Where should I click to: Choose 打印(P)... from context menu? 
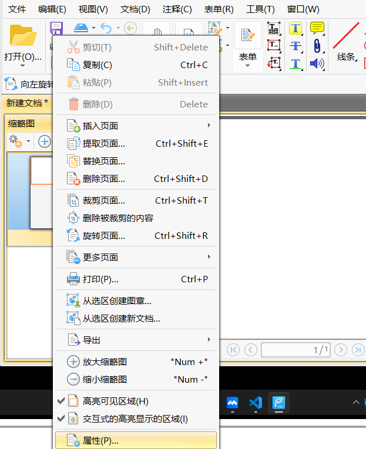[136, 279]
